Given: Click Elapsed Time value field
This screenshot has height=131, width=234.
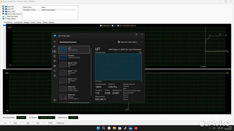Looking at the screenshot, I should [73, 117].
